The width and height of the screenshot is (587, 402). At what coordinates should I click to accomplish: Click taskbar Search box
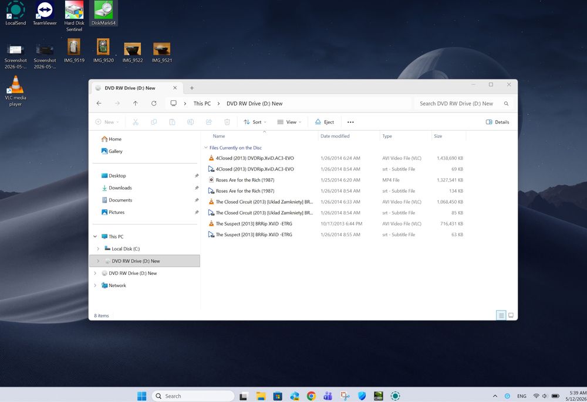[x=193, y=396]
